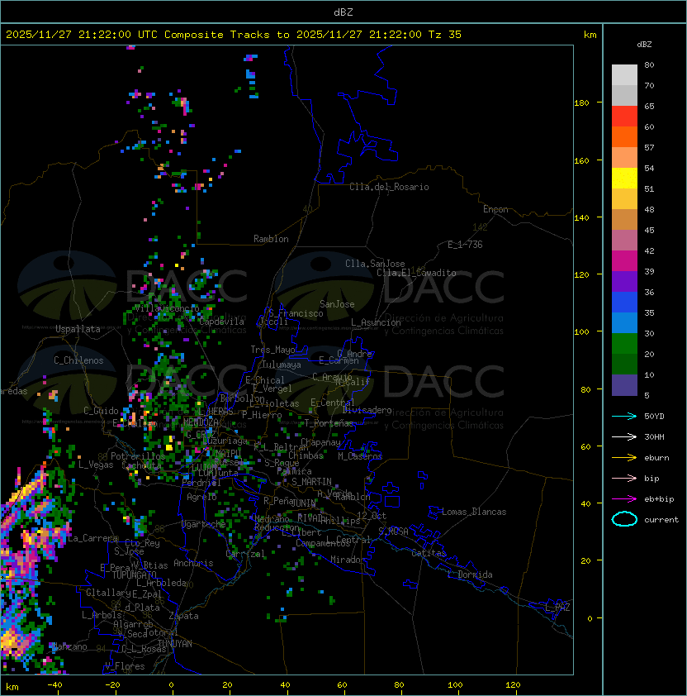Click the pink bip arrow icon
The image size is (687, 696).
point(624,479)
